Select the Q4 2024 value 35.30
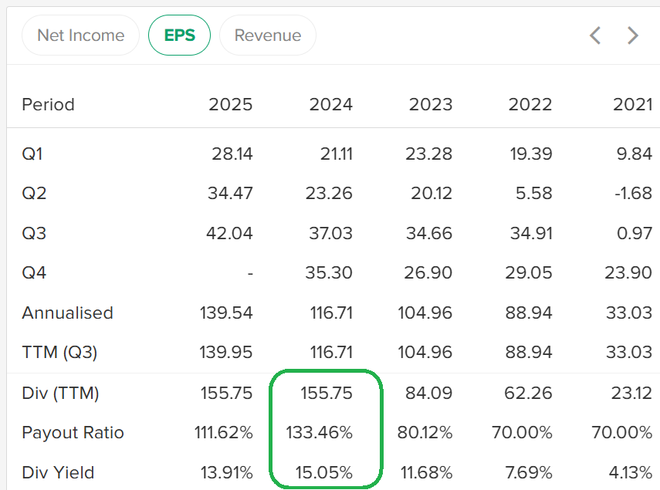This screenshot has width=660, height=490. pyautogui.click(x=329, y=272)
